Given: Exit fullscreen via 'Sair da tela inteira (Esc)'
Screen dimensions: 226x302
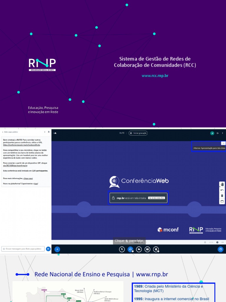Looking at the screenshot, I should 157,198.
